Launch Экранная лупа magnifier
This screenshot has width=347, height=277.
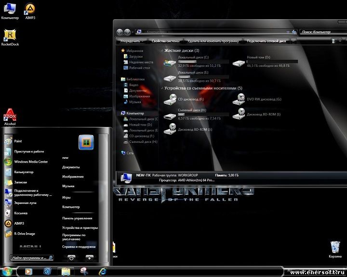click(29, 203)
